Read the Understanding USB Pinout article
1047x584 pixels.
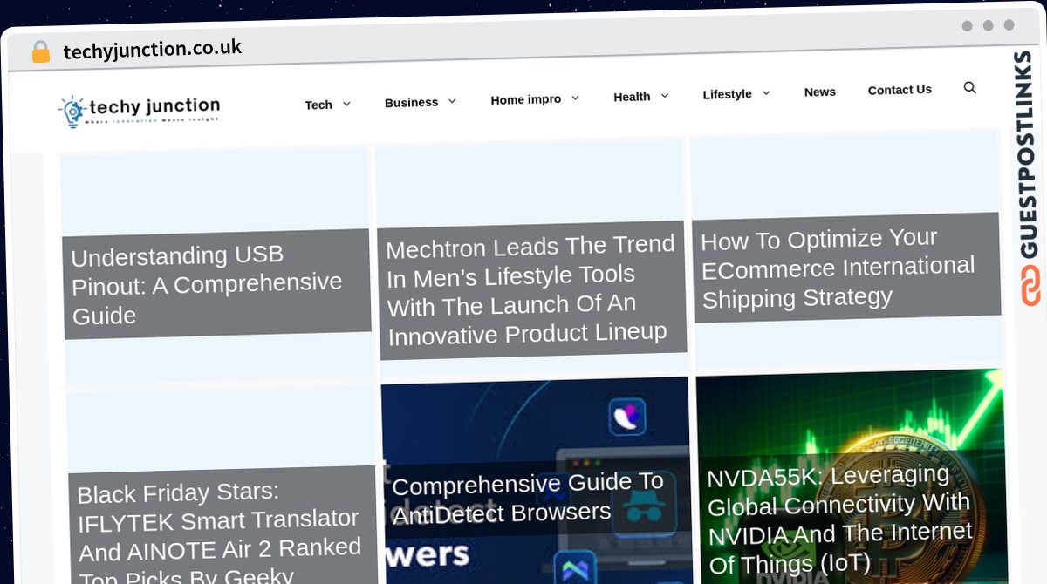pyautogui.click(x=208, y=284)
